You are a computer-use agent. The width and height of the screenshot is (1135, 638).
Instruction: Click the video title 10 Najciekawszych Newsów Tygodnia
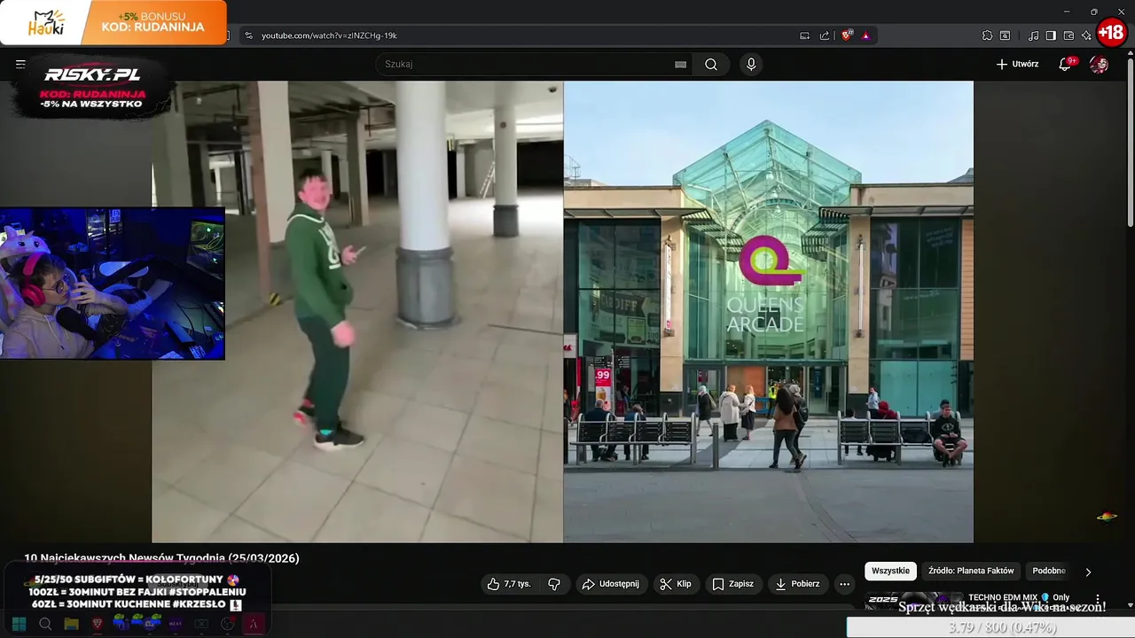click(161, 558)
